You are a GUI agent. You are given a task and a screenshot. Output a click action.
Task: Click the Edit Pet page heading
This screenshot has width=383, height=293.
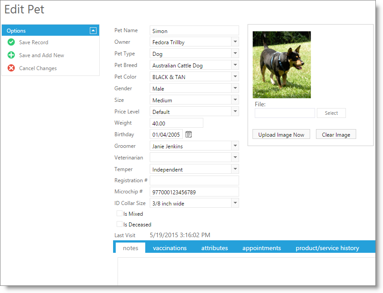pos(24,9)
